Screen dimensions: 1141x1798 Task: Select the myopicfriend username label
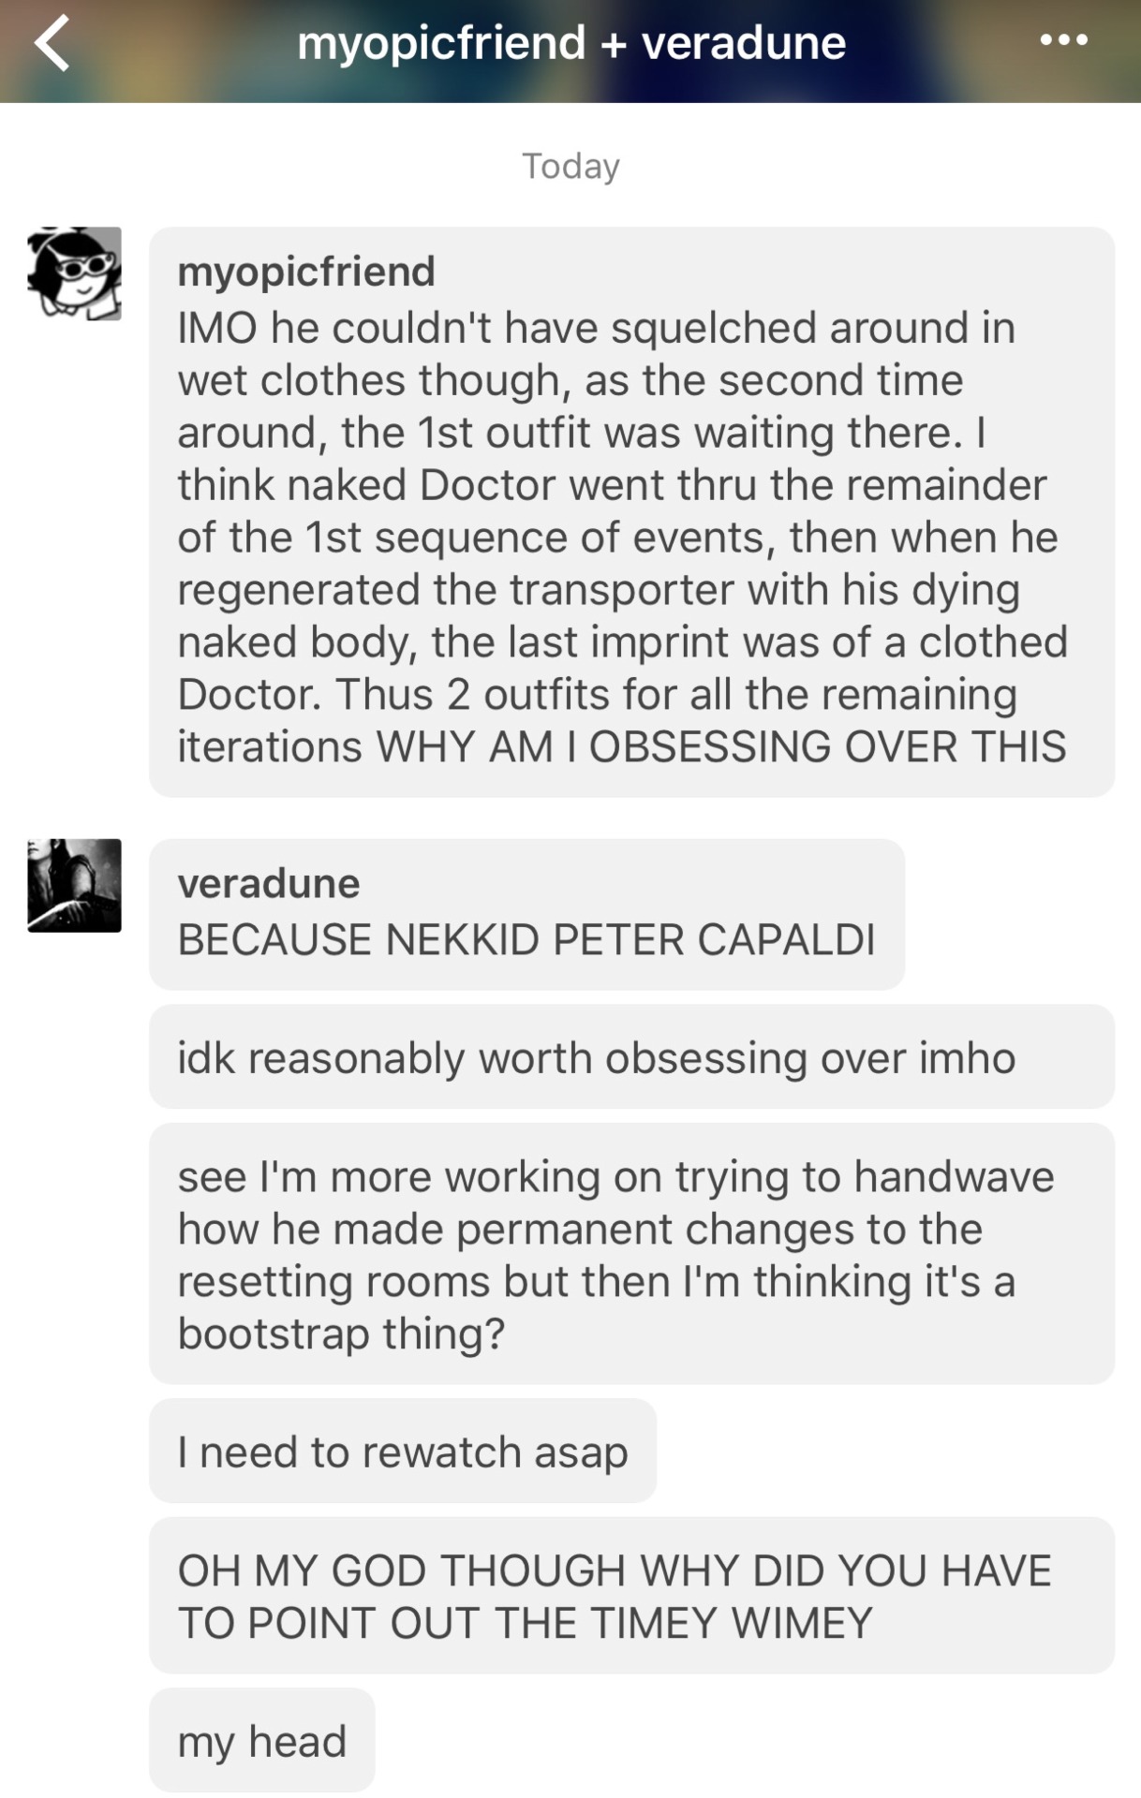[x=306, y=273]
